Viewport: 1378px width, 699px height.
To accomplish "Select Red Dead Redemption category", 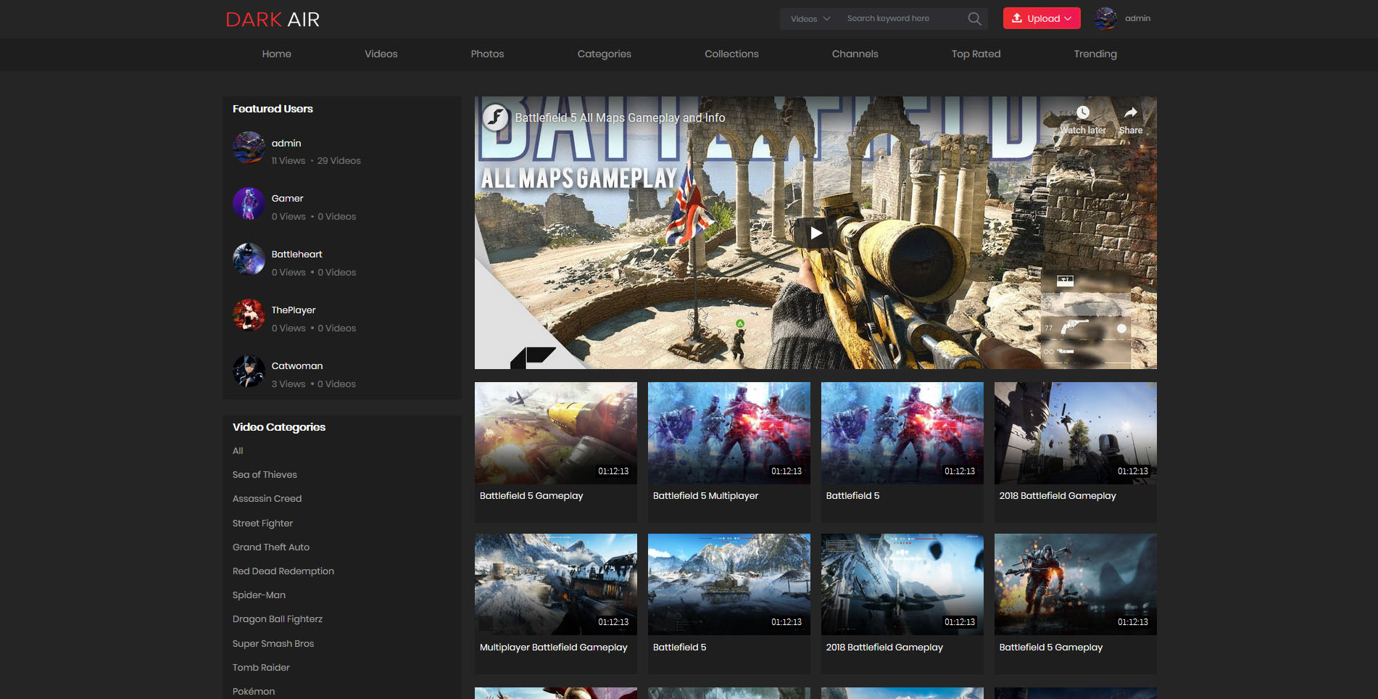I will pos(283,571).
